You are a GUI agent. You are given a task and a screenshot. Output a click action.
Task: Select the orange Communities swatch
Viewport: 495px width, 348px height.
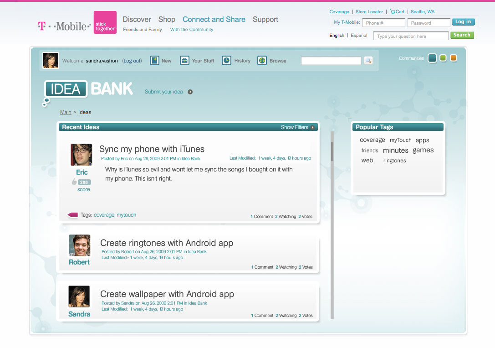coord(453,58)
